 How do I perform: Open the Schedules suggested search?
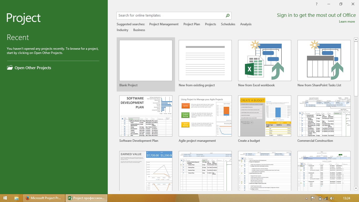pyautogui.click(x=228, y=24)
